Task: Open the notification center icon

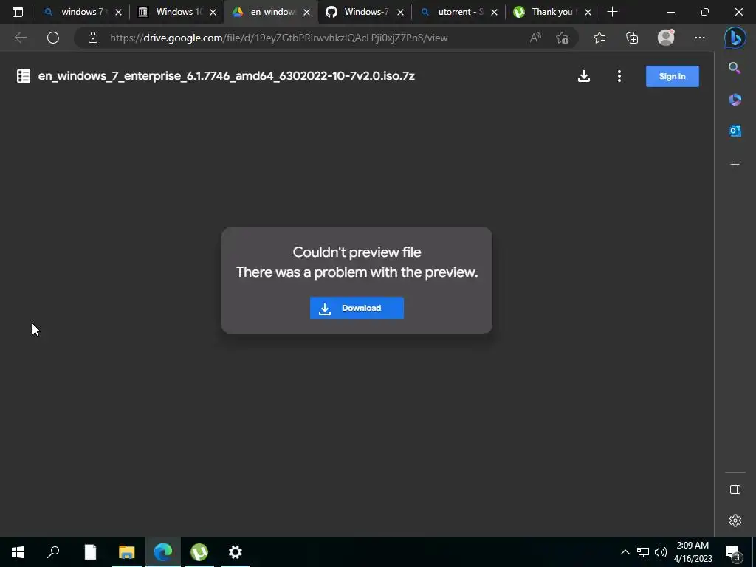Action: pos(732,552)
